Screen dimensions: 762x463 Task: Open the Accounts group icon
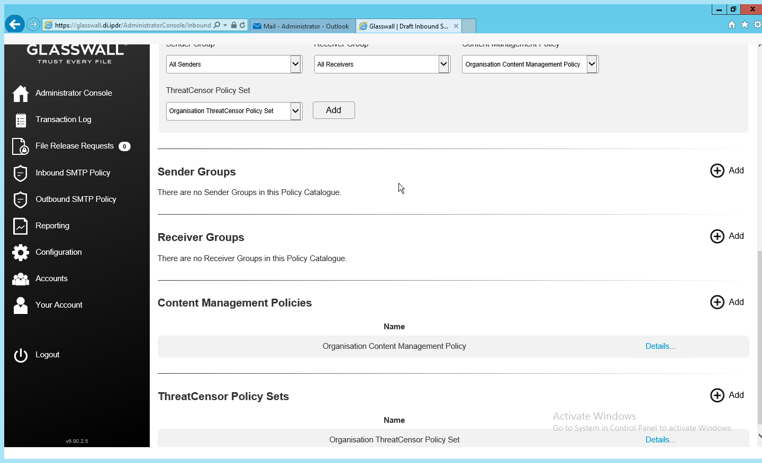[x=20, y=279]
